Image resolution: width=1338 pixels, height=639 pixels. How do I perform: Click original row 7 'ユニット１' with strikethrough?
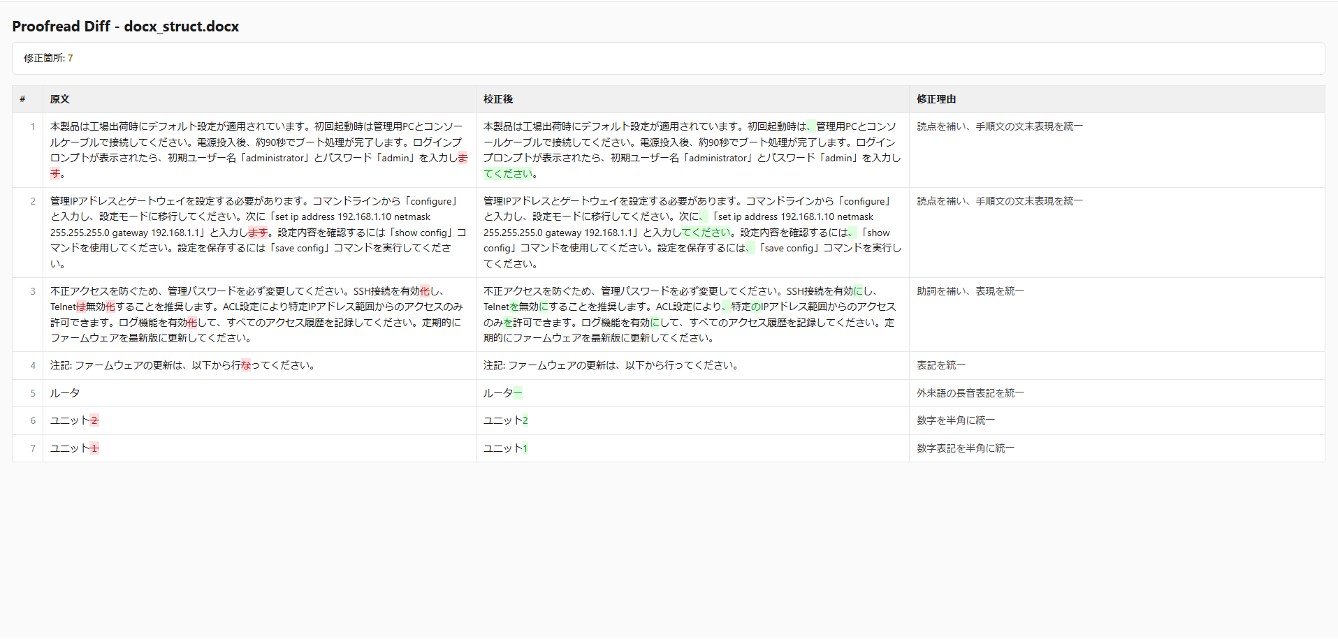[75, 448]
